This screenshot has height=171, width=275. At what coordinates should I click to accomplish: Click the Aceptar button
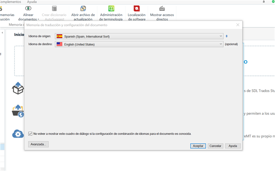click(198, 146)
